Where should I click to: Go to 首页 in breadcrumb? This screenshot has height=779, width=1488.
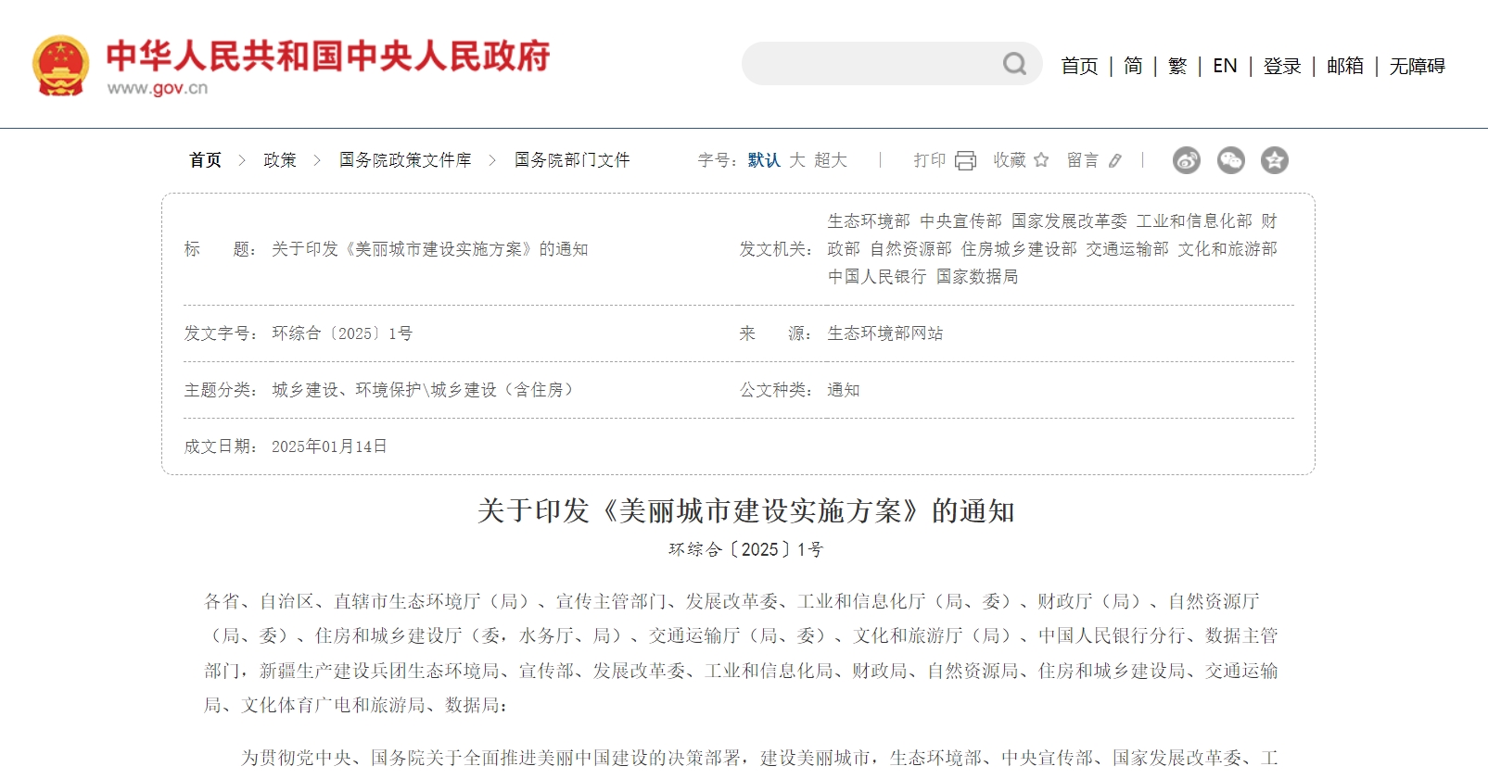(x=205, y=160)
